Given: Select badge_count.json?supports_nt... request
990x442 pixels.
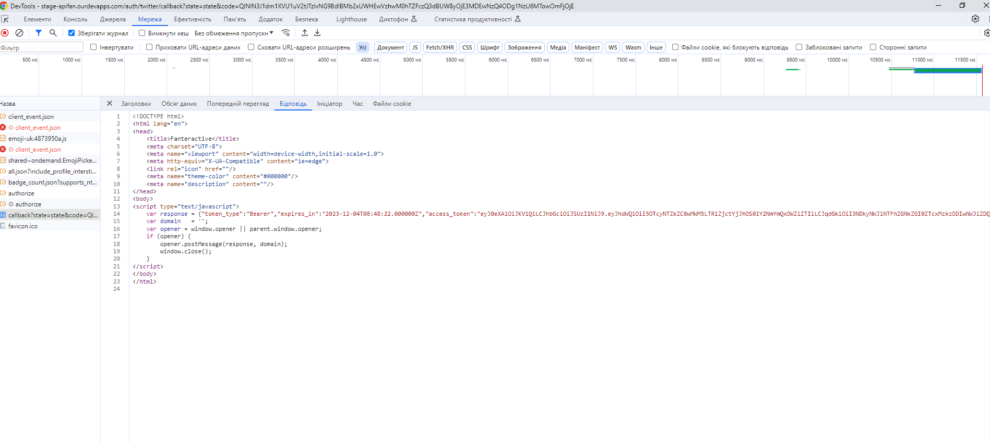Looking at the screenshot, I should pos(50,182).
